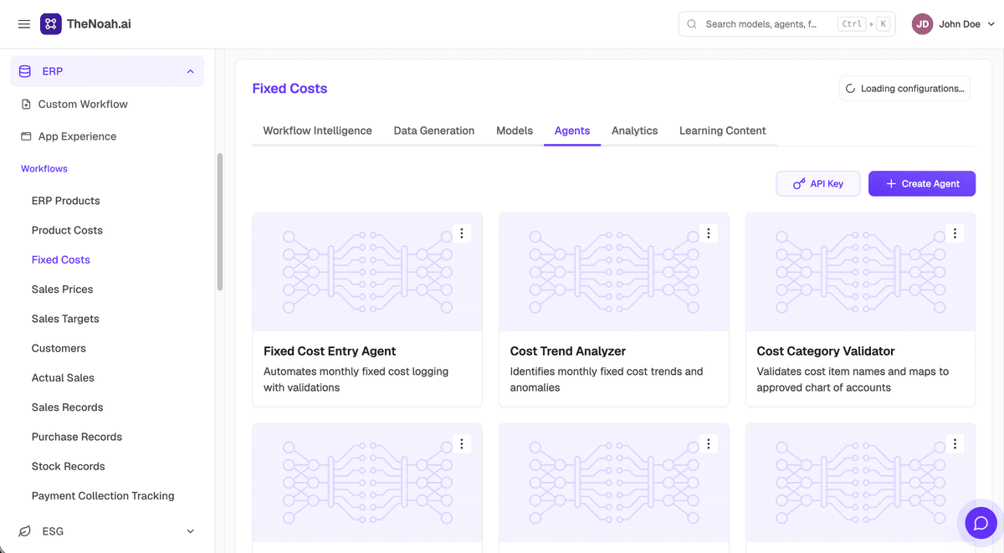Viewport: 1004px width, 553px height.
Task: Click the JD user avatar
Action: (923, 24)
